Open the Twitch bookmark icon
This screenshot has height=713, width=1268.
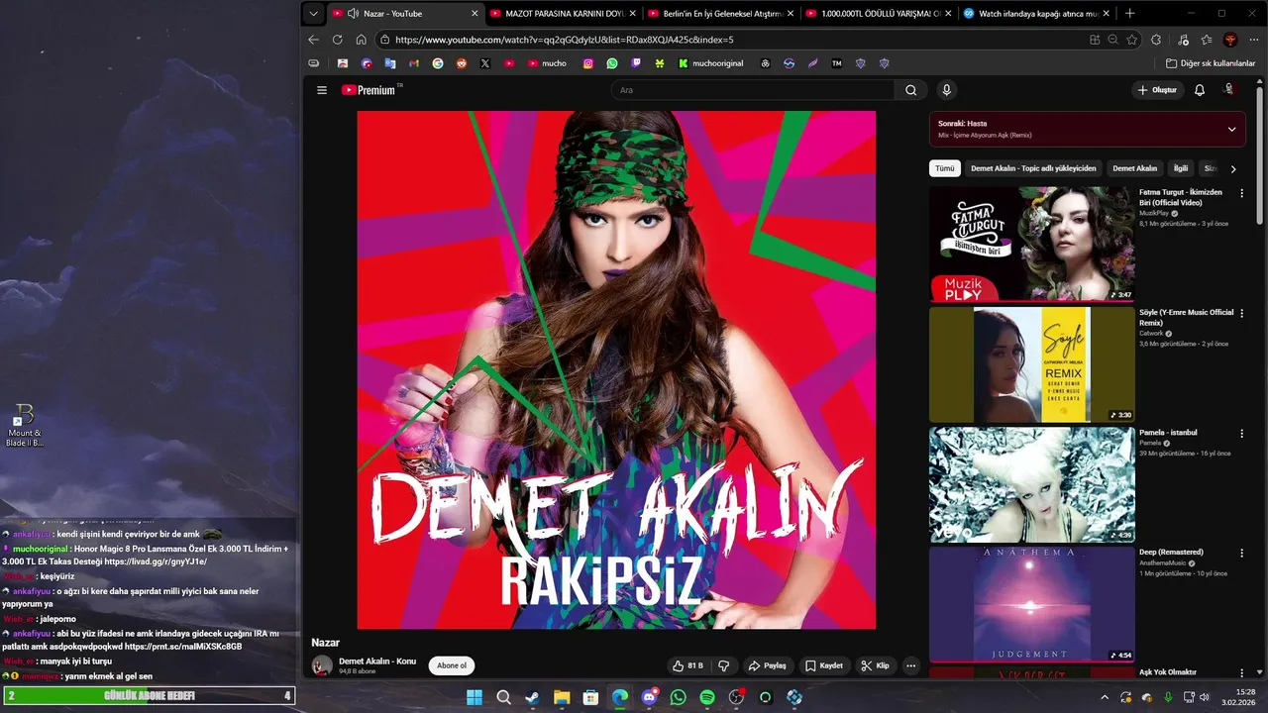pos(636,63)
